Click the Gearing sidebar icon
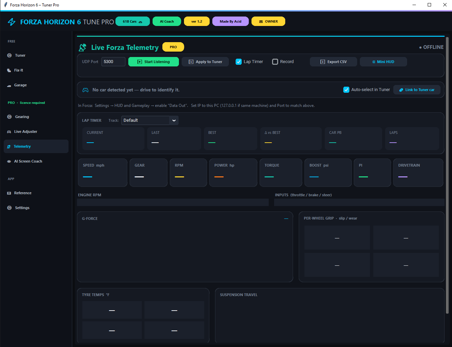 9,117
